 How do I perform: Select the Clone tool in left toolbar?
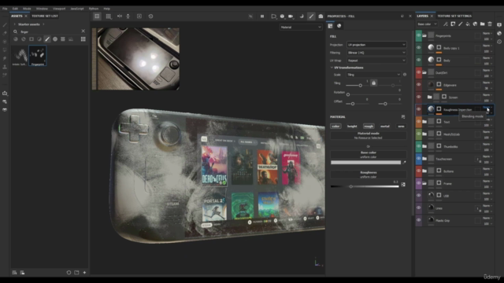[5, 66]
